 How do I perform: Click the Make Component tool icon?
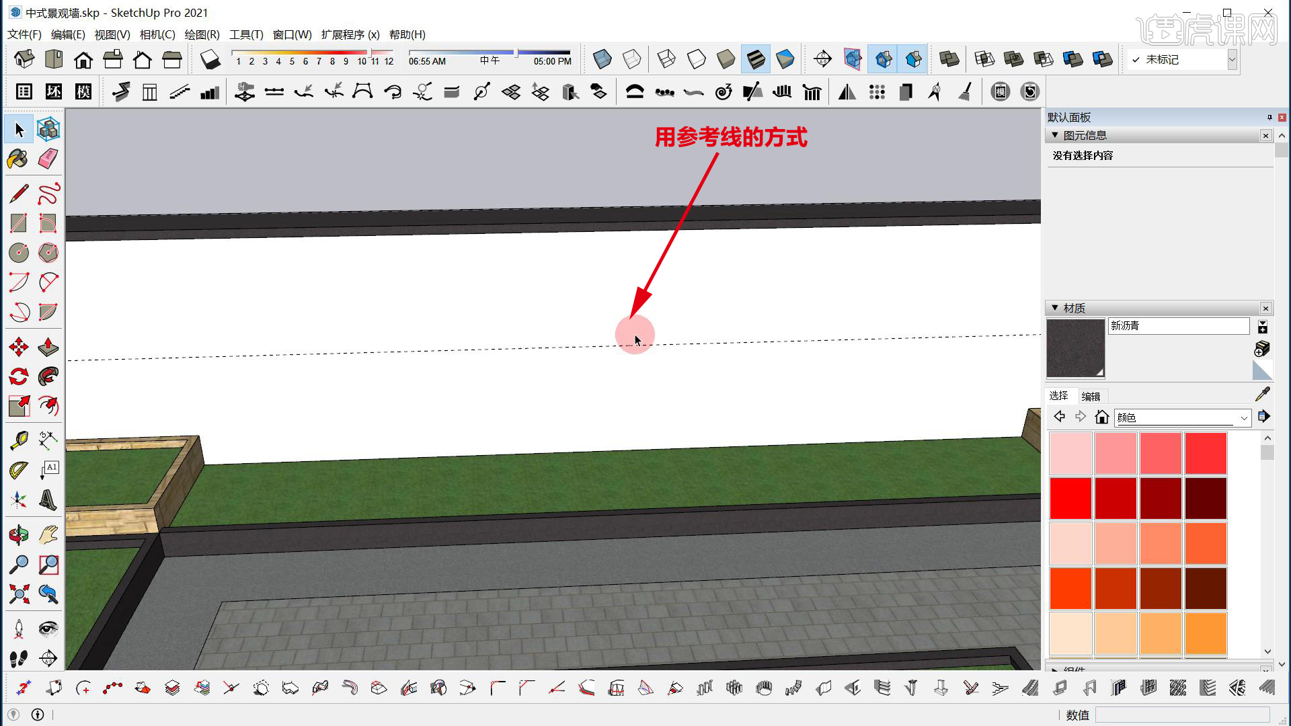[48, 129]
